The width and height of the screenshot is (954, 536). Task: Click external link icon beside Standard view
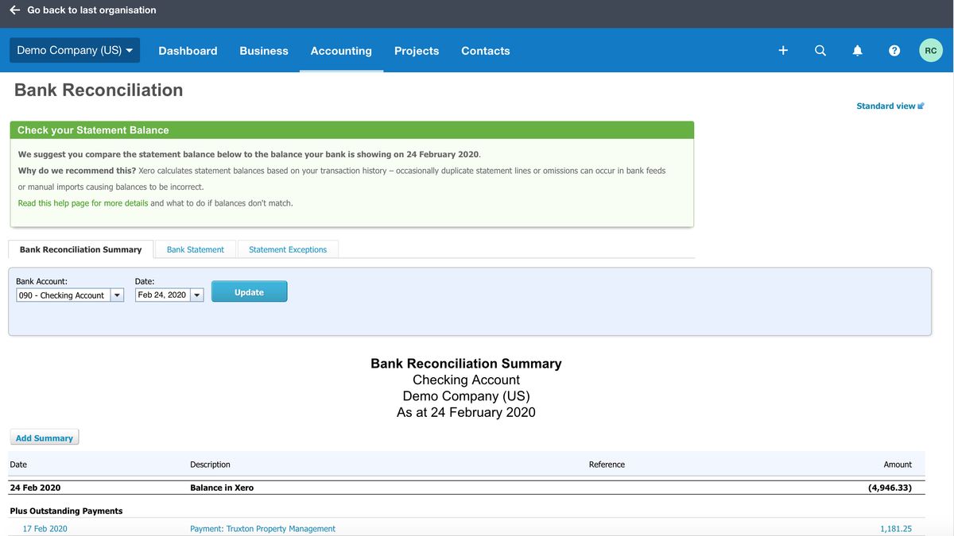click(x=921, y=105)
